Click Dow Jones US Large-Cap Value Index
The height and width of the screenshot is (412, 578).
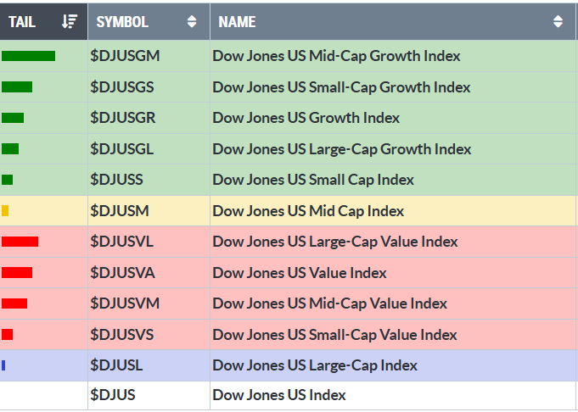tap(334, 242)
